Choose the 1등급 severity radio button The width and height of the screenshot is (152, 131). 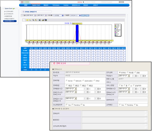tap(67, 86)
